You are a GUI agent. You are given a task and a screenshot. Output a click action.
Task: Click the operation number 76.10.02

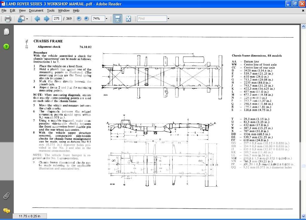(85, 47)
